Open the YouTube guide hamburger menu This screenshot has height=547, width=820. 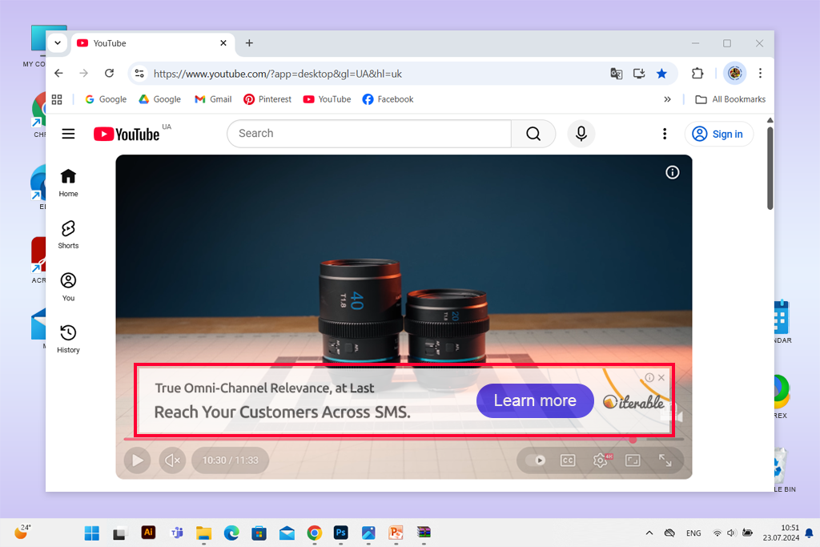69,134
